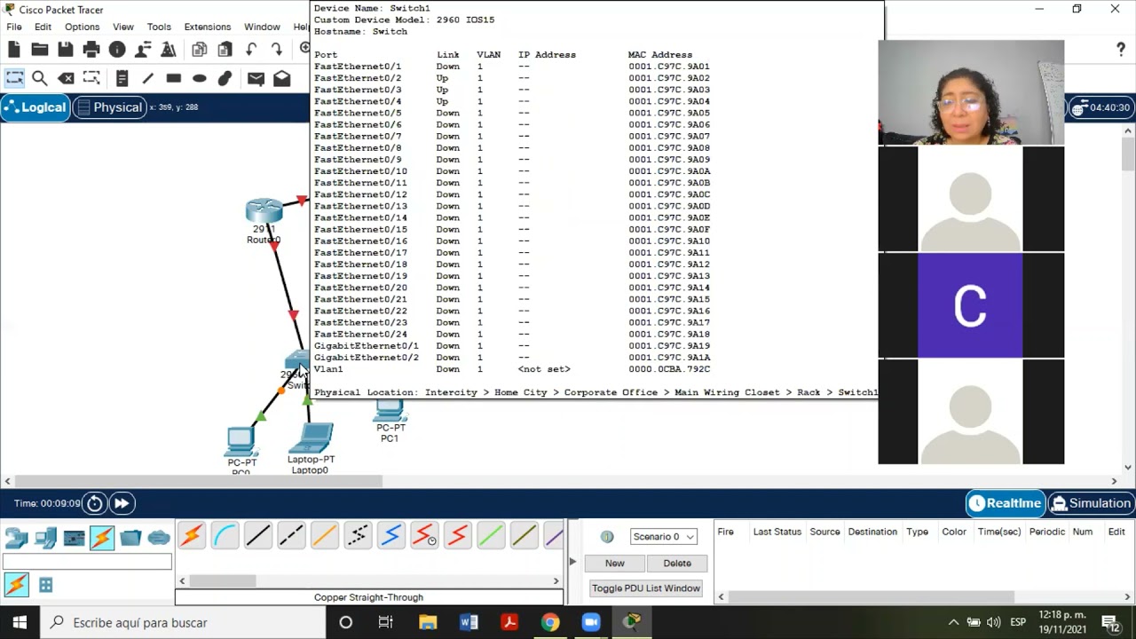Click Fast Forward Time button

coord(122,503)
